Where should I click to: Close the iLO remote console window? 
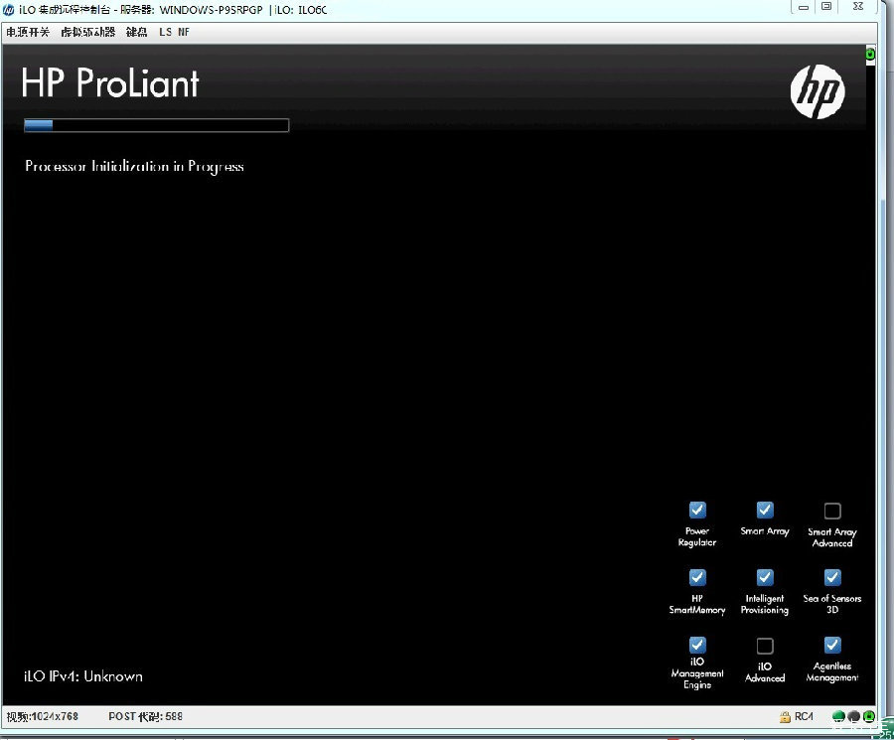(858, 7)
